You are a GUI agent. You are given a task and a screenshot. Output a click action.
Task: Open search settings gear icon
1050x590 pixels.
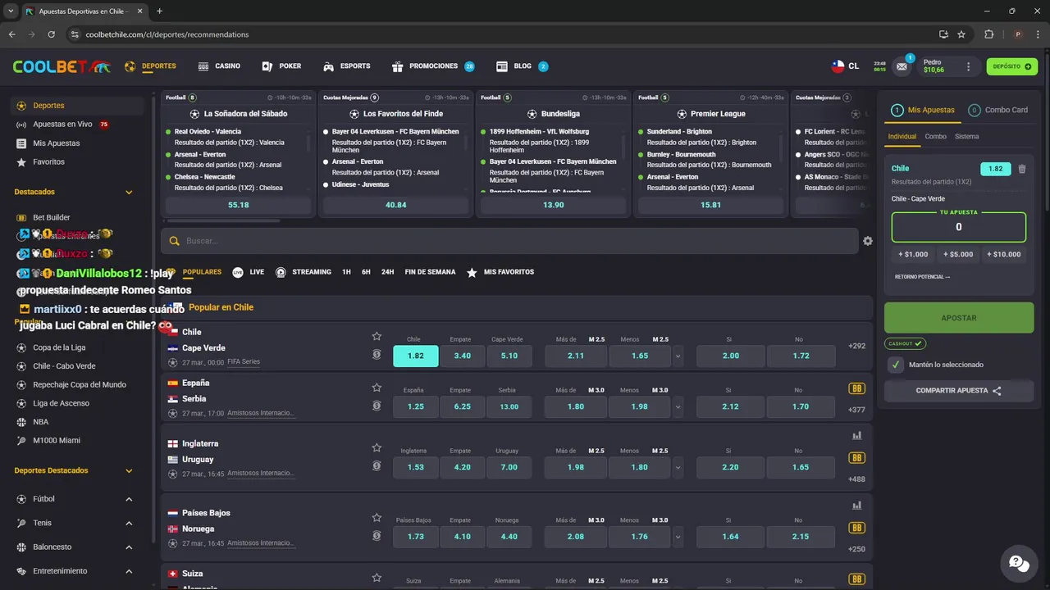coord(868,241)
